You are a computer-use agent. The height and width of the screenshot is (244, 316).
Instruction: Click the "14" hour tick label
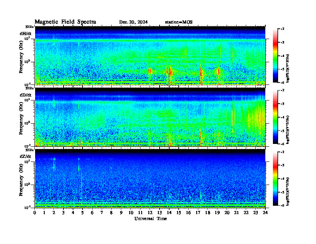pyautogui.click(x=169, y=213)
